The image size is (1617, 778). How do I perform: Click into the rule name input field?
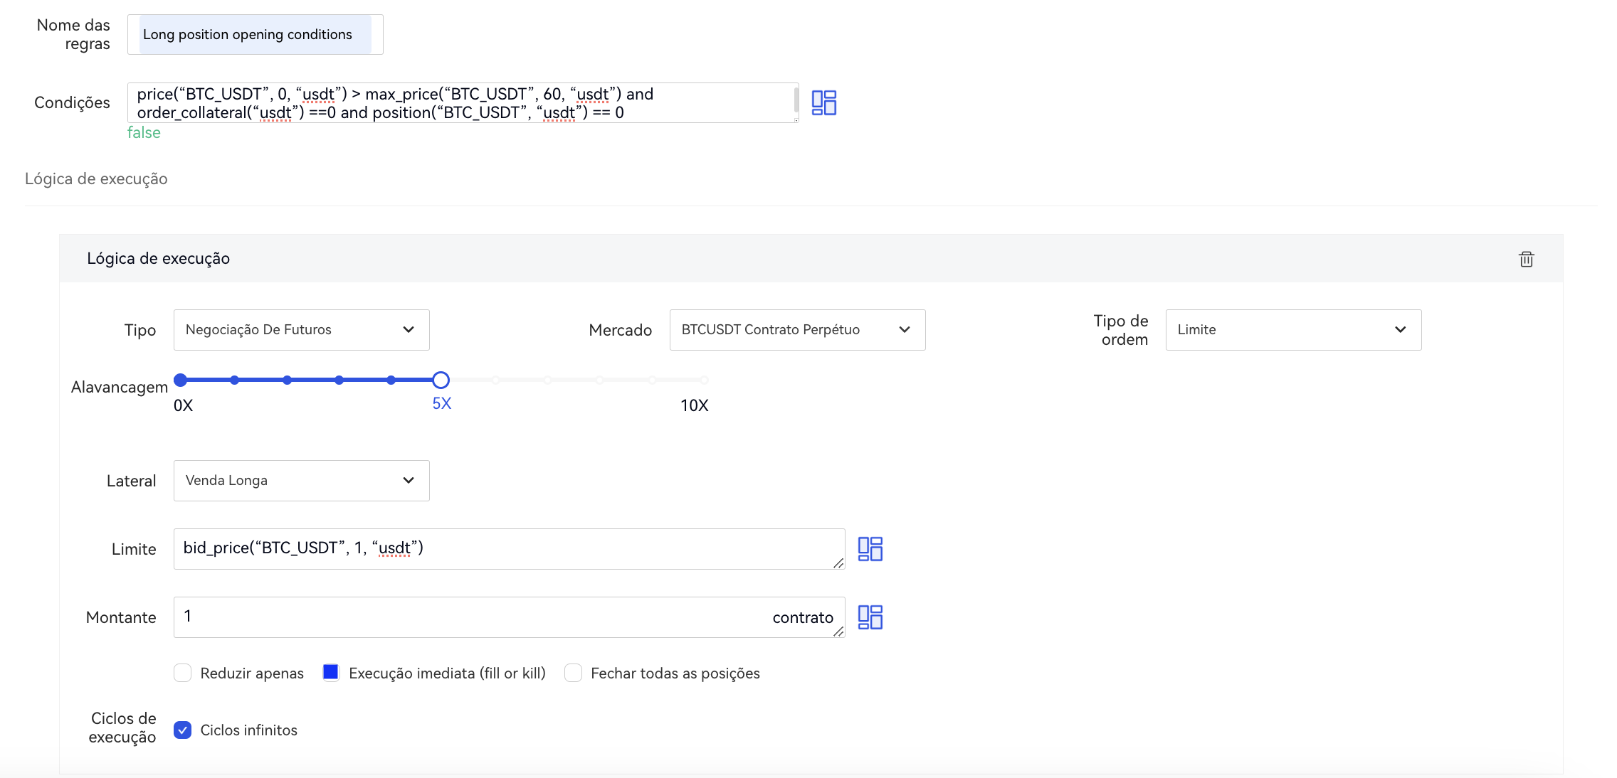pos(255,35)
